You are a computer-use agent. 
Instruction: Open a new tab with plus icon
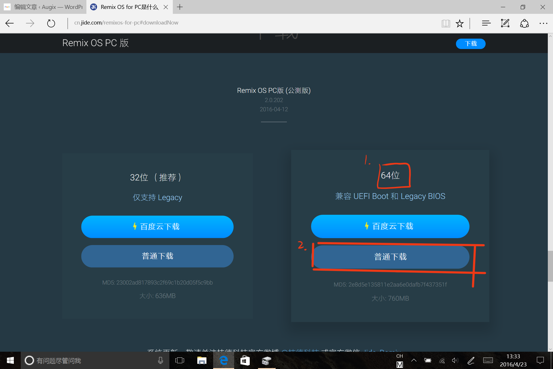click(x=180, y=7)
